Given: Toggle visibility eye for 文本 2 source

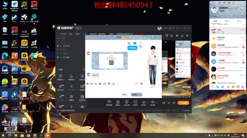Looking at the screenshot, I should [x=58, y=46].
